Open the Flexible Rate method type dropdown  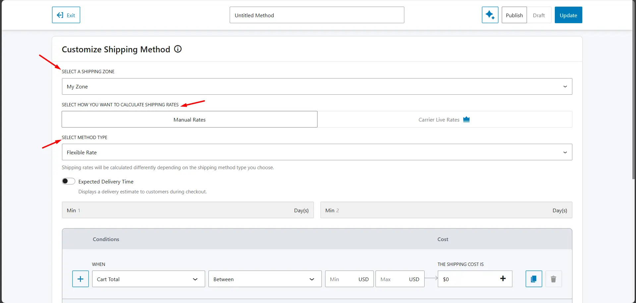pos(565,152)
